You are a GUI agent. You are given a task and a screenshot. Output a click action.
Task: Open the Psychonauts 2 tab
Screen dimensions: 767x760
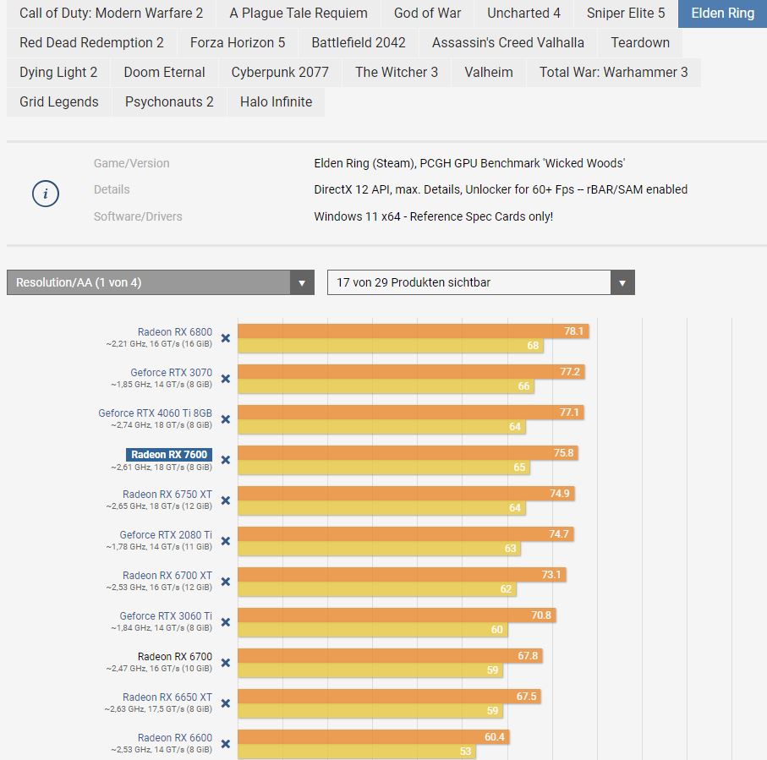(x=169, y=101)
